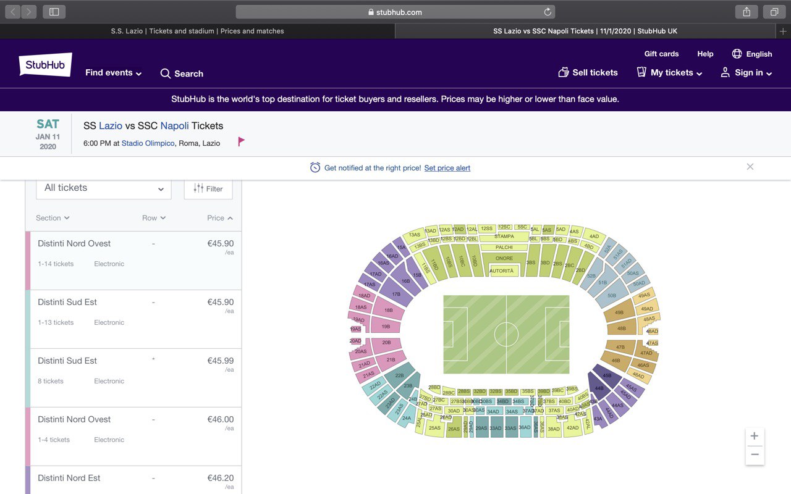Click the StubHub logo

click(x=46, y=64)
